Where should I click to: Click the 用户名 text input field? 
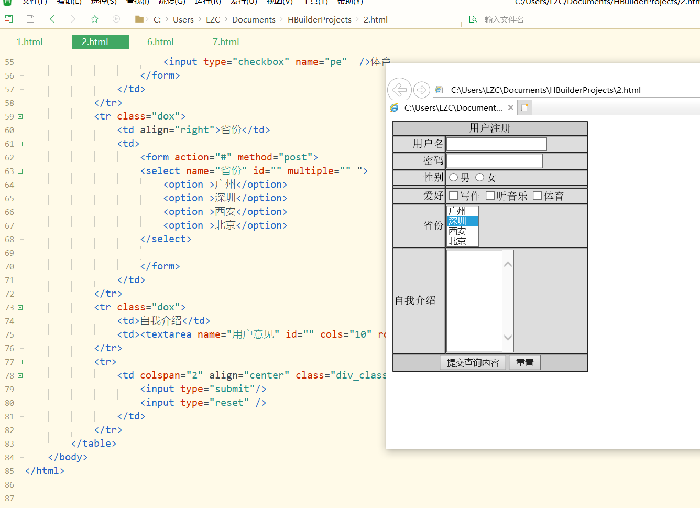tap(496, 144)
